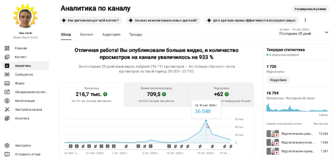This screenshot has width=335, height=158.
Task: Click the 'Текущая статистика' heading
Action: tap(286, 50)
